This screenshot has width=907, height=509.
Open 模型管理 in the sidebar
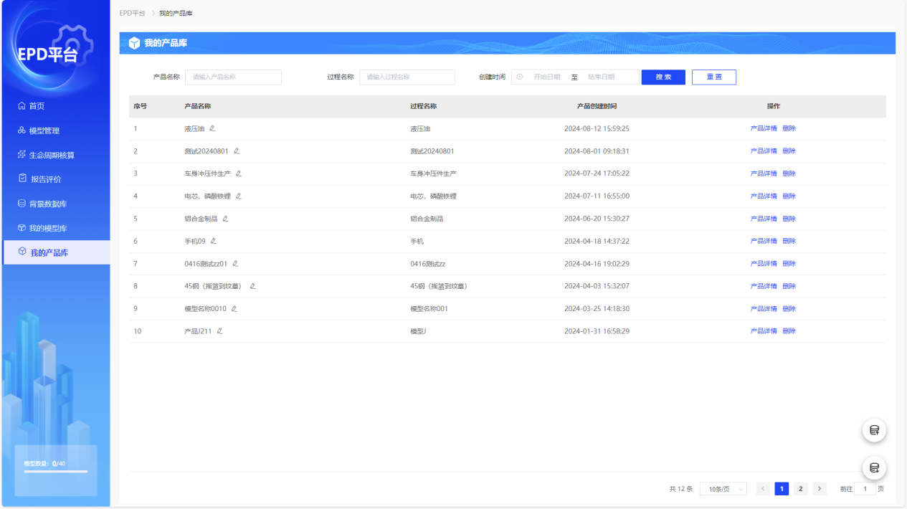[44, 130]
